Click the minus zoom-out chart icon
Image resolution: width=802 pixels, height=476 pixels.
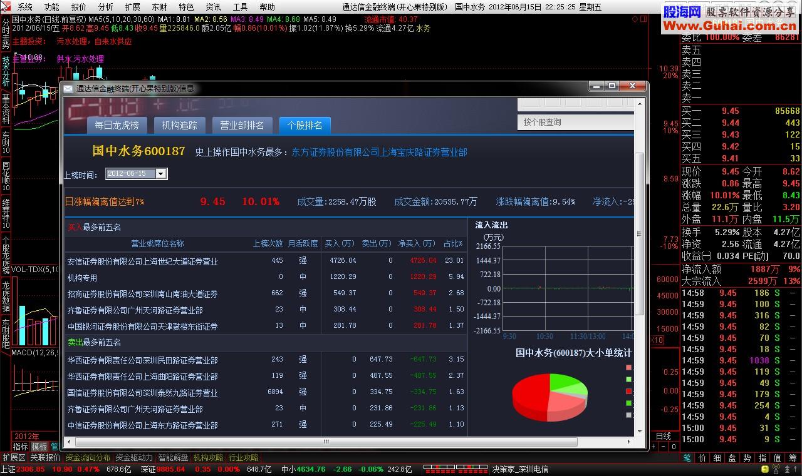(x=664, y=447)
